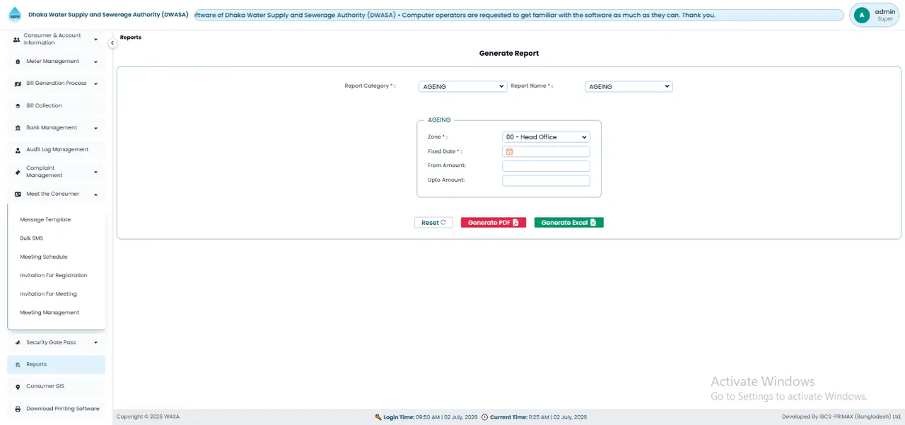Click the Security Gate Pass icon
Image resolution: width=905 pixels, height=425 pixels.
point(18,343)
